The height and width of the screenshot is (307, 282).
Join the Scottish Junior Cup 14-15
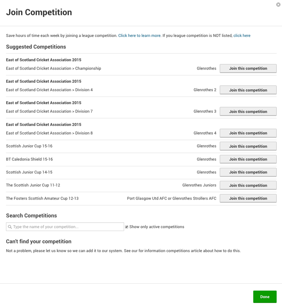point(248,172)
